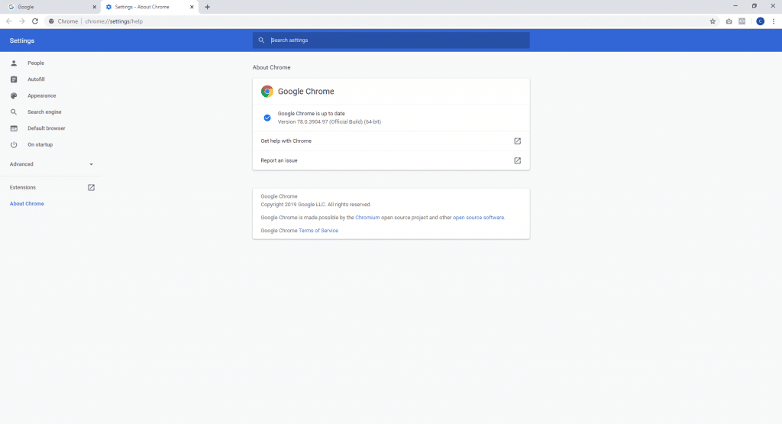This screenshot has width=782, height=424.
Task: Click the Copyright 2019 Google LLC text
Action: click(x=315, y=205)
